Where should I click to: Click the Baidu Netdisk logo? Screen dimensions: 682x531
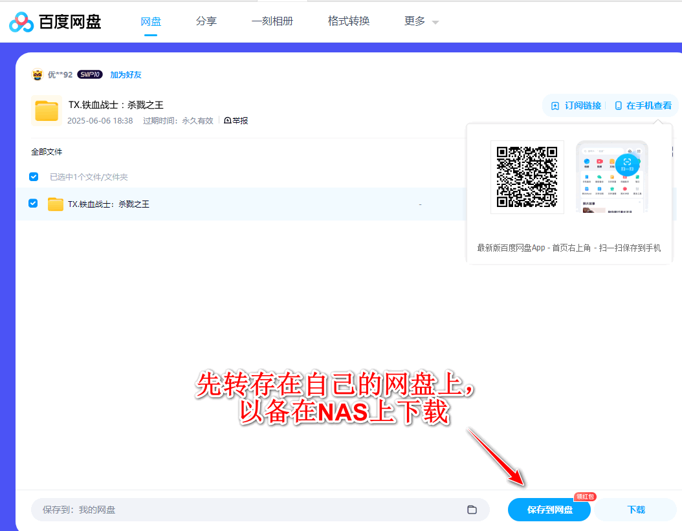(56, 22)
